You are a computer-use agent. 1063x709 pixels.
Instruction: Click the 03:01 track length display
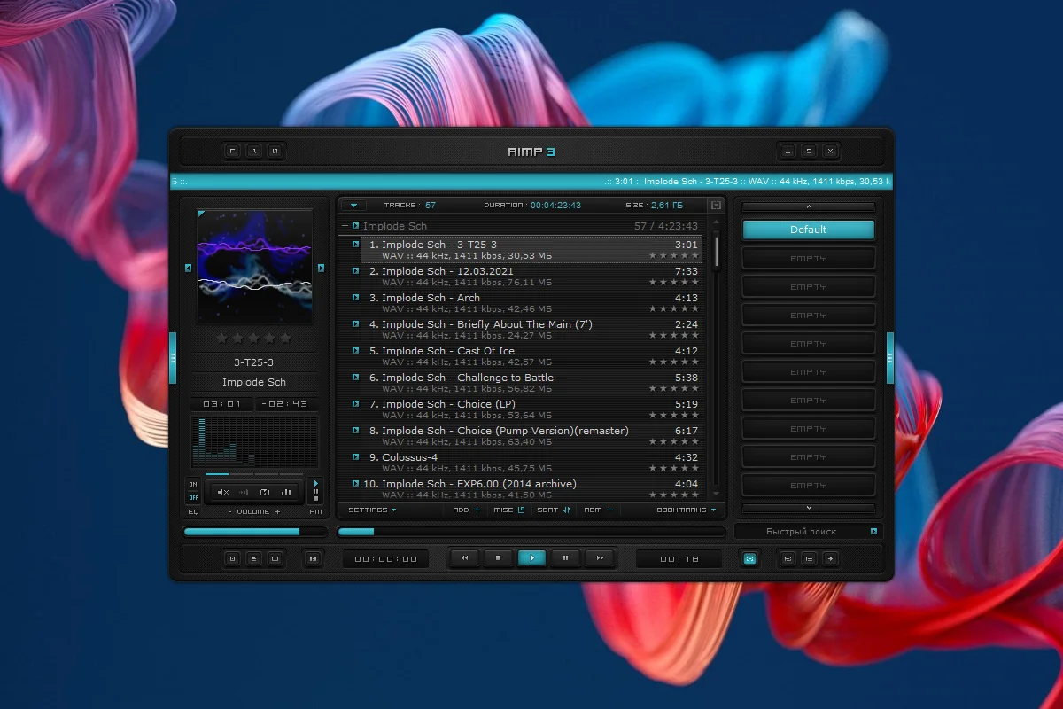(221, 404)
